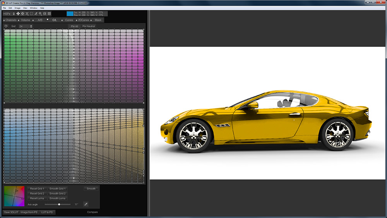This screenshot has height=218, width=387.
Task: Switch to the 2DCurves tab
Action: 84,20
